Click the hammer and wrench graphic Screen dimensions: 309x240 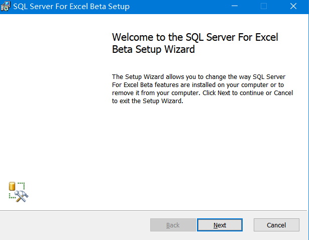point(22,196)
